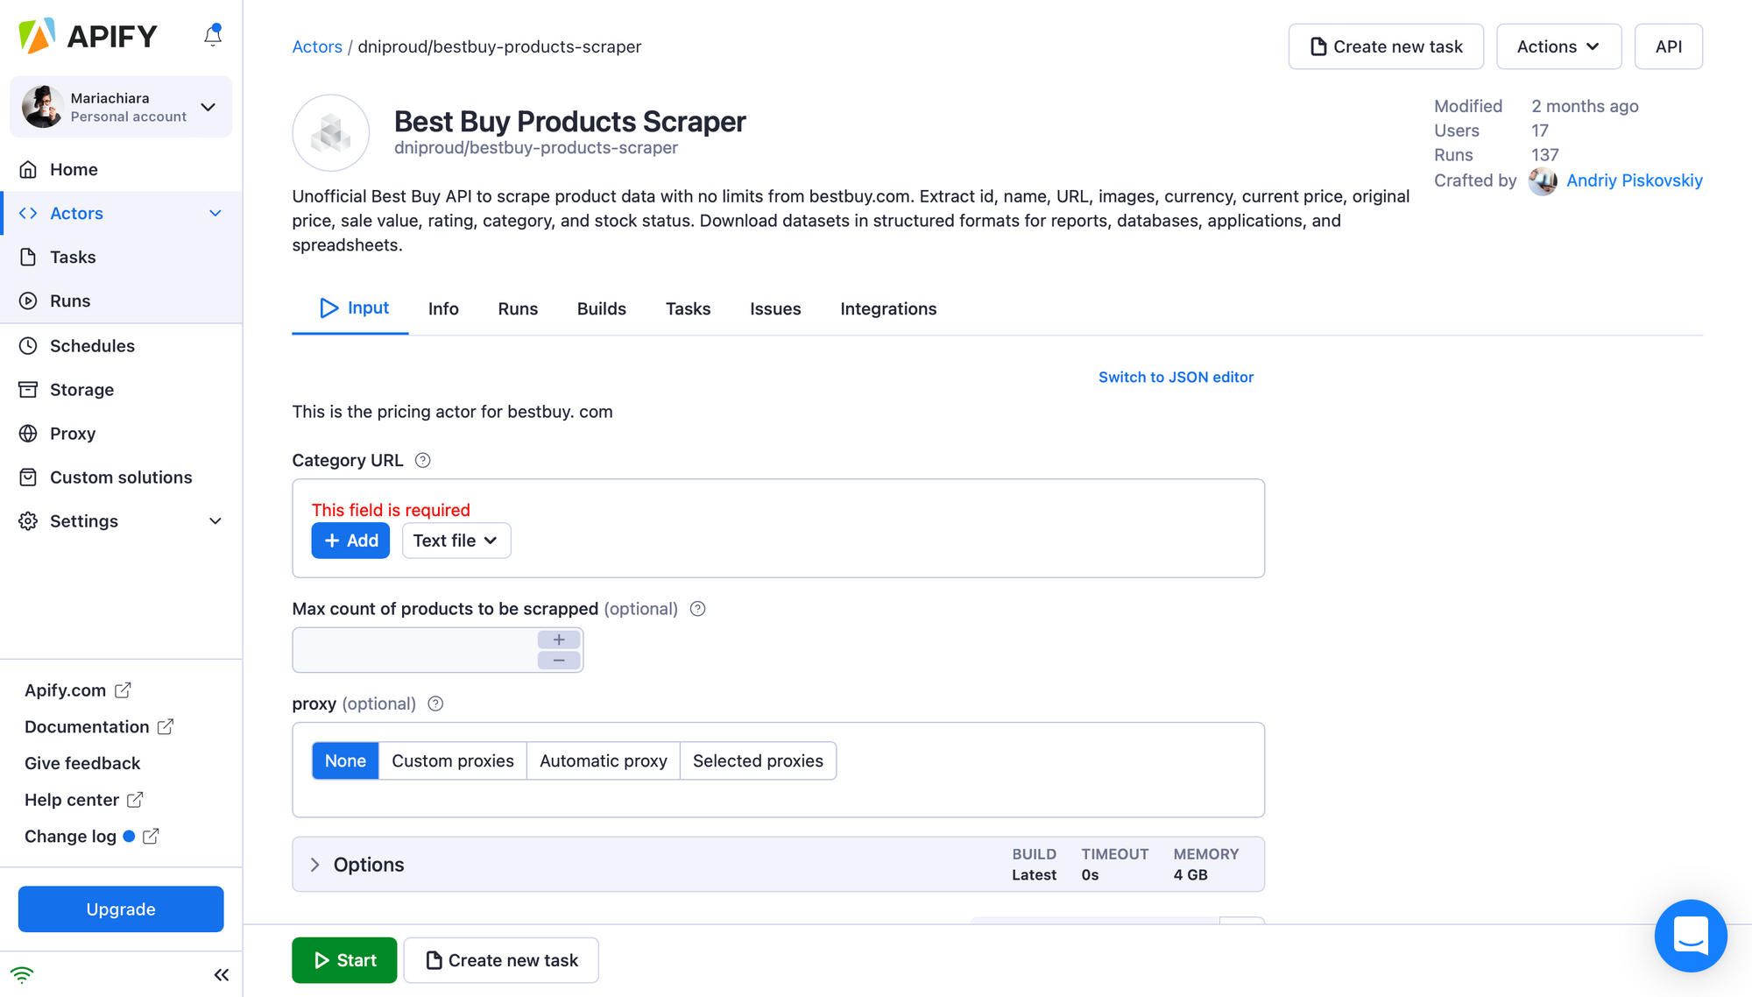Click the Schedules clock icon
The image size is (1752, 997).
pos(28,345)
